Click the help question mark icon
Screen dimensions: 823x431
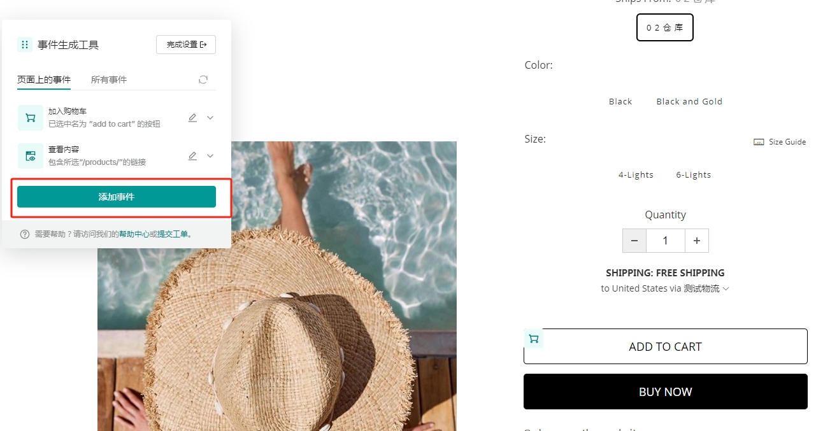[25, 234]
